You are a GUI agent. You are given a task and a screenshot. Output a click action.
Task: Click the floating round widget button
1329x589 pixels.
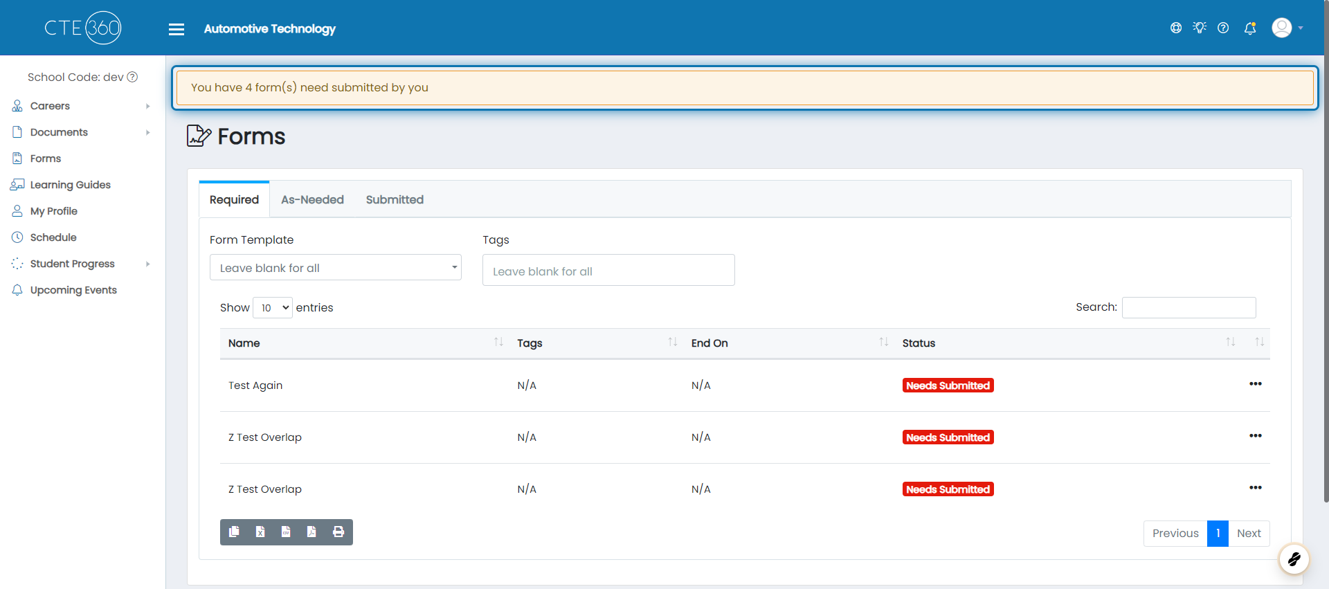(x=1294, y=559)
